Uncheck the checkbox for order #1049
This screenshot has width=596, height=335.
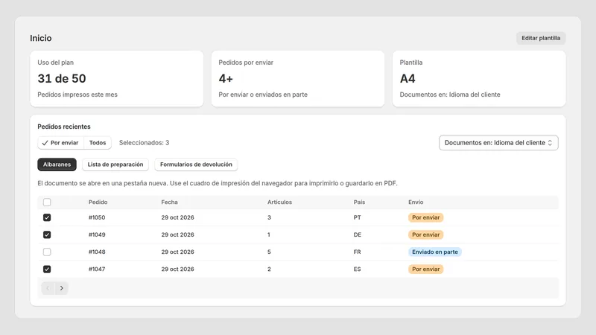(47, 234)
